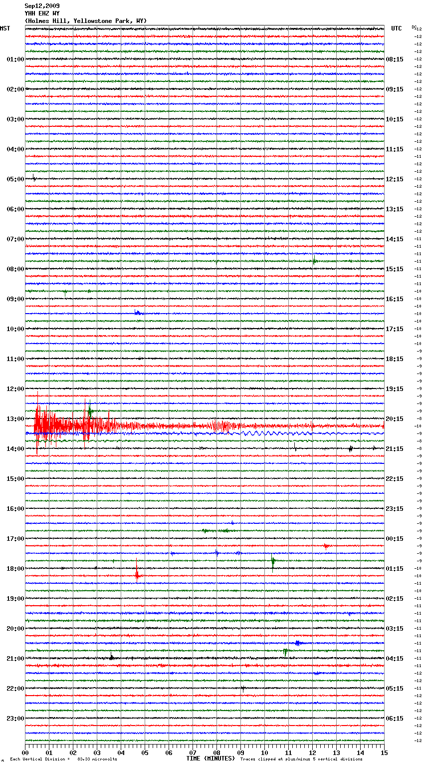The image size is (424, 766).
Task: Select the 12 minute axis tick label
Action: 312,753
